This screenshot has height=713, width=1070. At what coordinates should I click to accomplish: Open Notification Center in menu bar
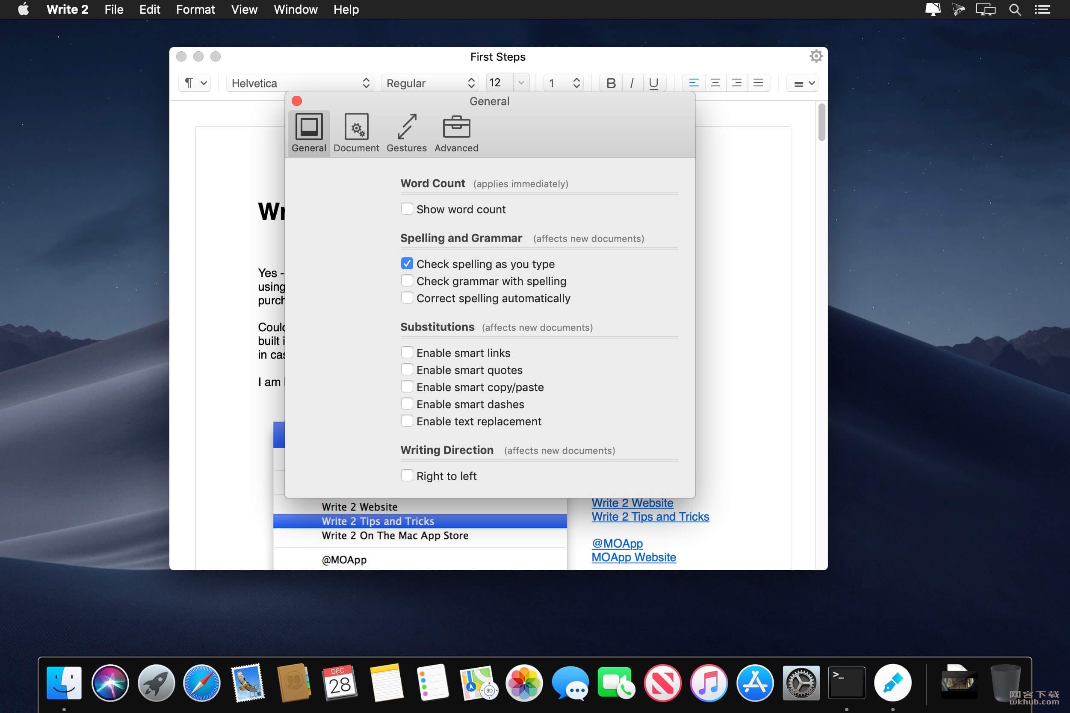(x=1043, y=9)
